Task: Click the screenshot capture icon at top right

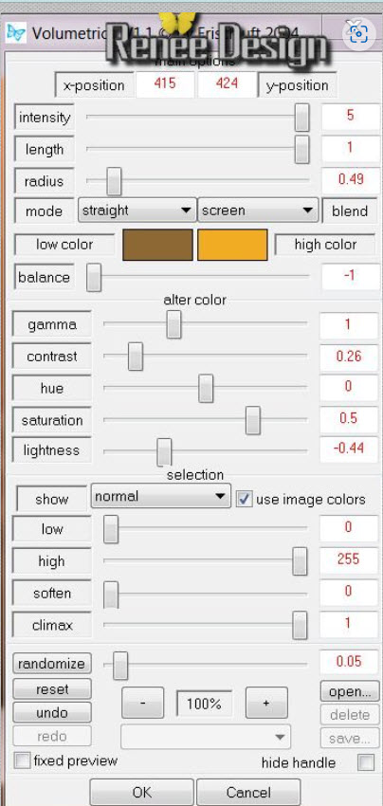Action: [357, 32]
